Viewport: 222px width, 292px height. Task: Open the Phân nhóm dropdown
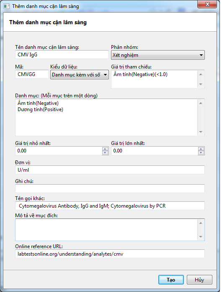point(158,55)
